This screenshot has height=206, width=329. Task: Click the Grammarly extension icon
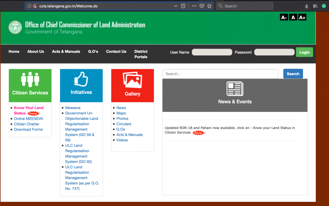324,6
